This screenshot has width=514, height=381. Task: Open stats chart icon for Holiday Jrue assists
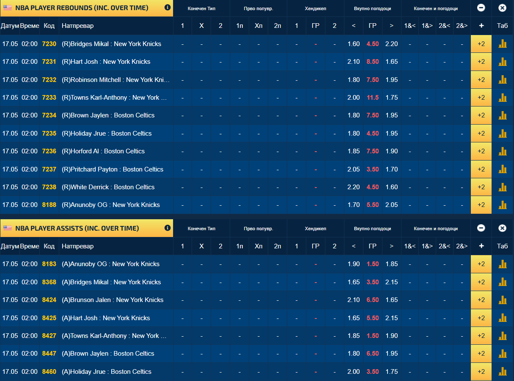pos(503,372)
